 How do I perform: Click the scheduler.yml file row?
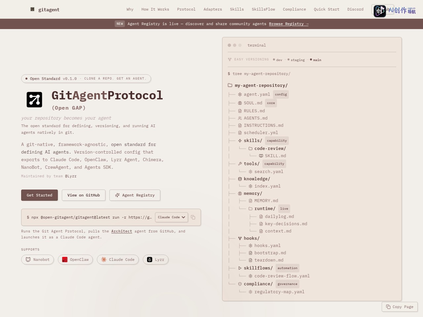pyautogui.click(x=261, y=133)
